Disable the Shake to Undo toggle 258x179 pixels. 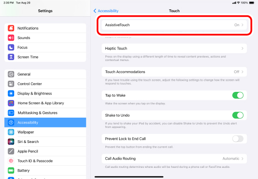point(238,115)
